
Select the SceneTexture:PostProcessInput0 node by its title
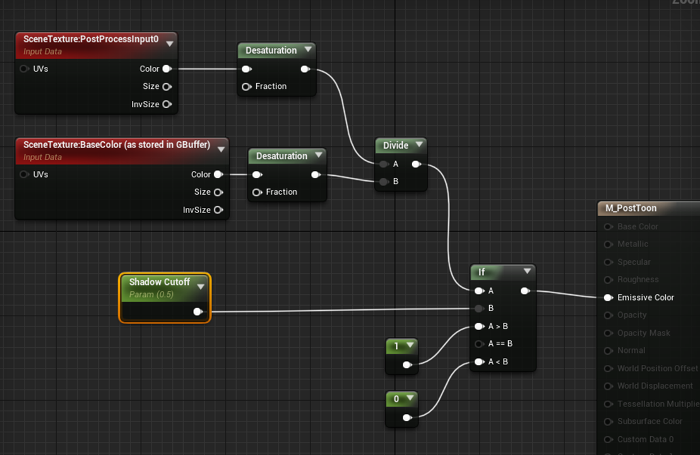(91, 39)
